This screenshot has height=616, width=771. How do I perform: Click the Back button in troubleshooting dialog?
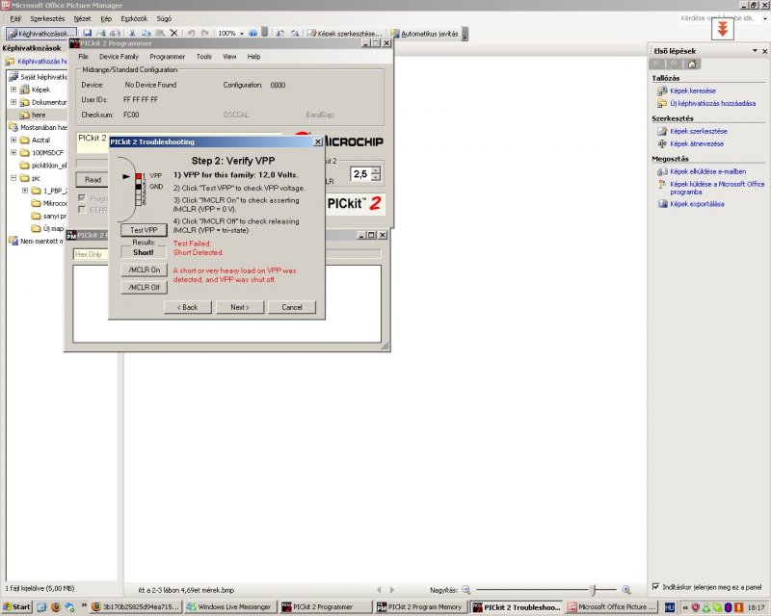coord(187,307)
